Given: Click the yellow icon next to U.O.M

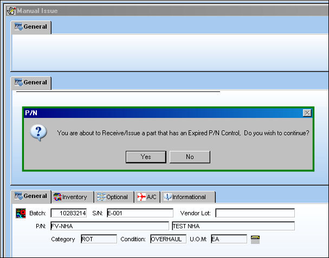Looking at the screenshot, I should point(255,240).
